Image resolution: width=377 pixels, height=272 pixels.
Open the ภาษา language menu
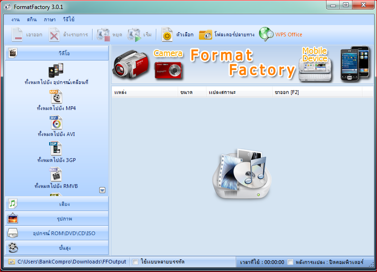point(50,19)
